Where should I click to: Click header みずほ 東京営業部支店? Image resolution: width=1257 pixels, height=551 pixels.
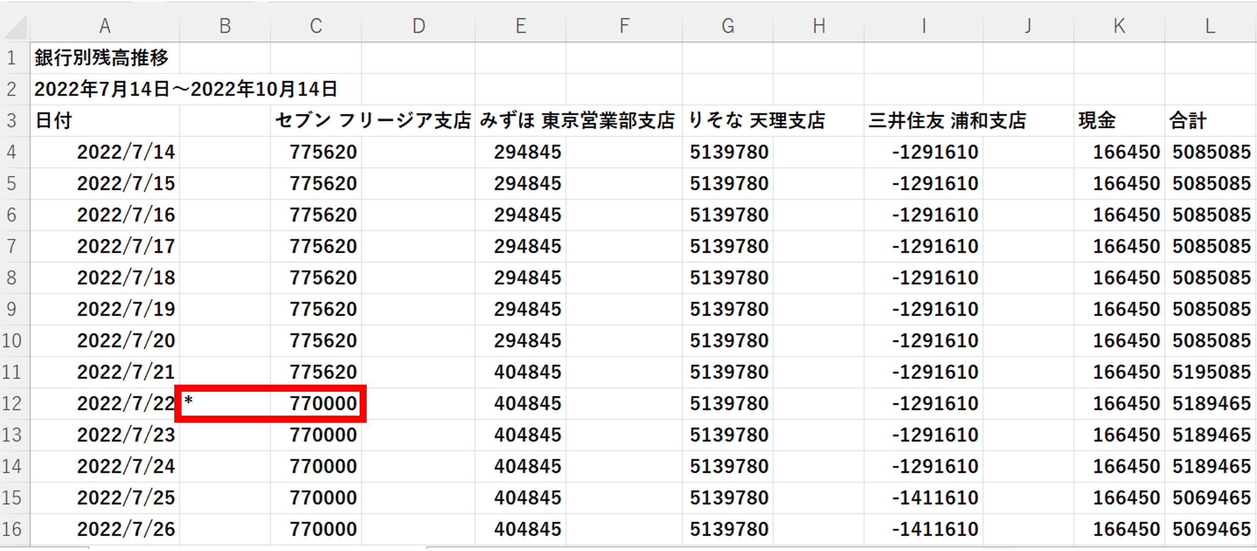pyautogui.click(x=577, y=121)
